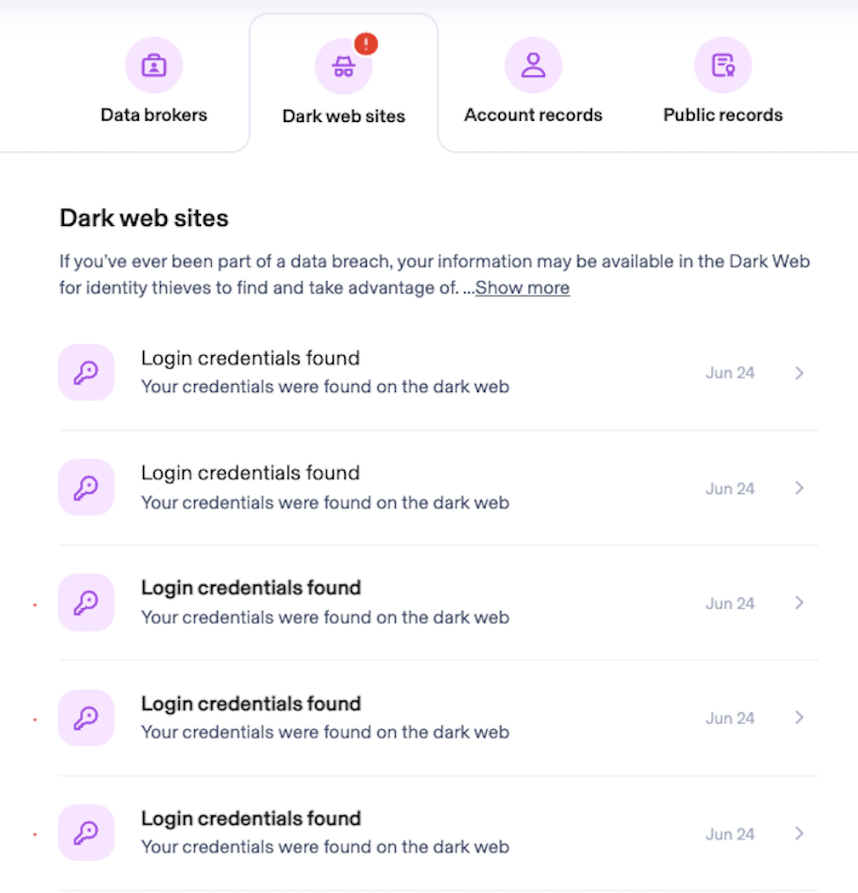
Task: Open the third alert via its right chevron
Action: tap(799, 603)
